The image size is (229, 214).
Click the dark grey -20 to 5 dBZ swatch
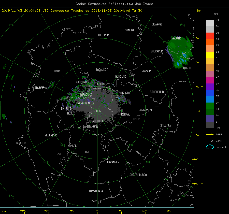click(x=210, y=125)
